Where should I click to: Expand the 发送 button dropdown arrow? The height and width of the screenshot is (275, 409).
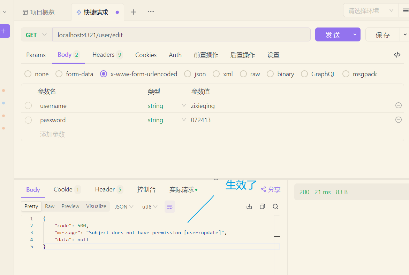tap(355, 34)
